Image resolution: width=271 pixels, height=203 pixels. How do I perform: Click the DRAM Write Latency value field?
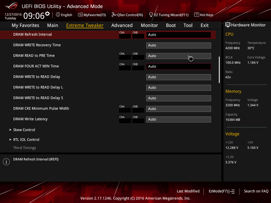[179, 119]
